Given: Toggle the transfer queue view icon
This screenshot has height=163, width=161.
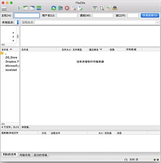Looking at the screenshot, I should tap(39, 8).
